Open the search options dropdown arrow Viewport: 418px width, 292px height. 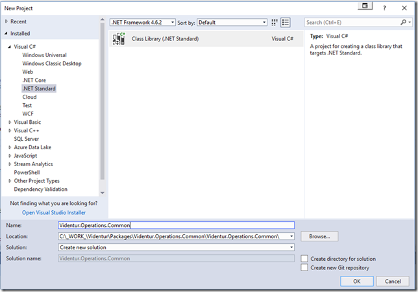pos(410,22)
